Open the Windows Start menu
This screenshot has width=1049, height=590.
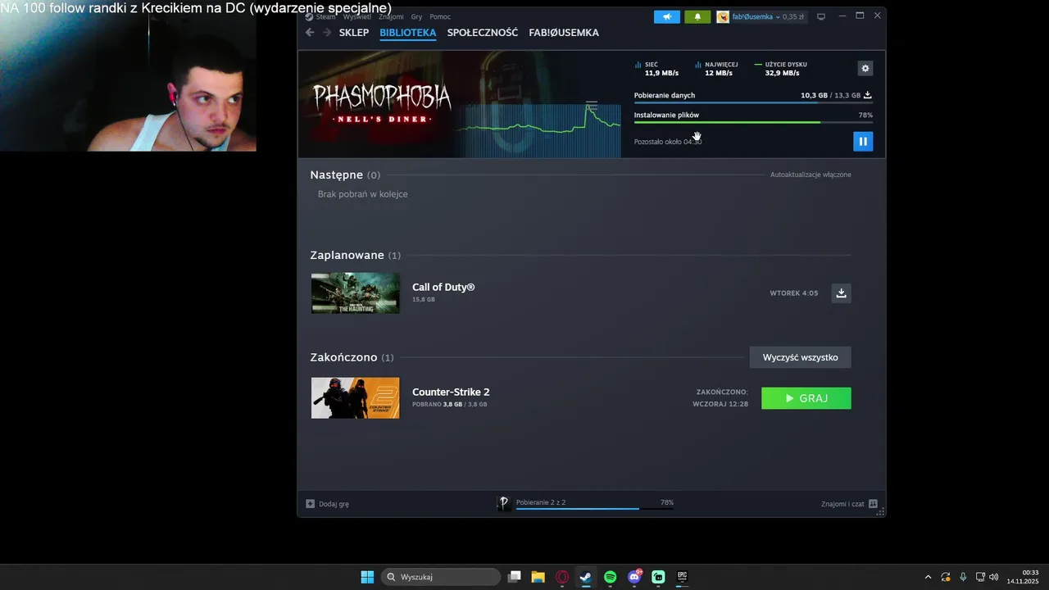point(367,577)
